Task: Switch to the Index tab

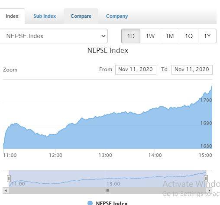Action: (12, 16)
